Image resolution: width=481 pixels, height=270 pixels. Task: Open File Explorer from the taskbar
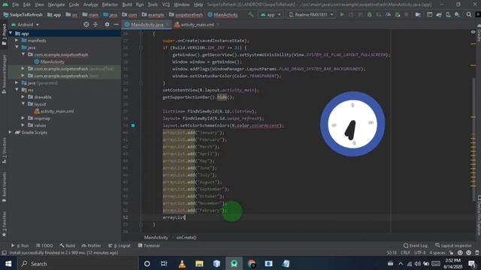[x=199, y=263]
